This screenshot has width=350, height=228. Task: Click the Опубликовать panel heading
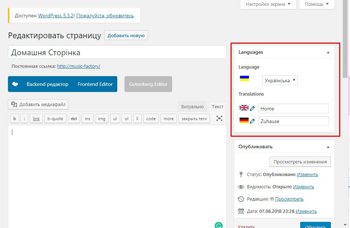255,147
